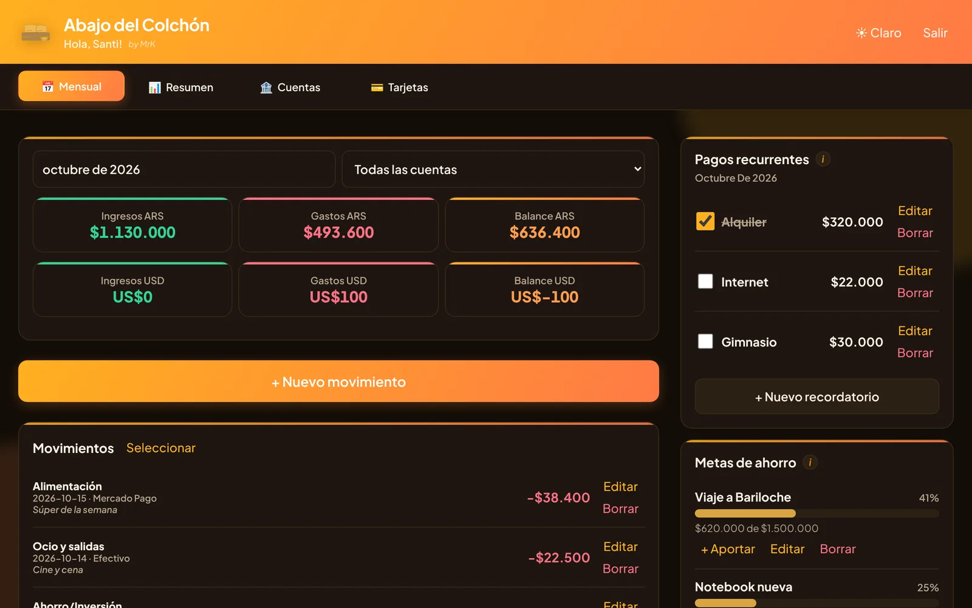Edit the Gimnasio recurring payment
The width and height of the screenshot is (972, 608).
click(x=915, y=331)
